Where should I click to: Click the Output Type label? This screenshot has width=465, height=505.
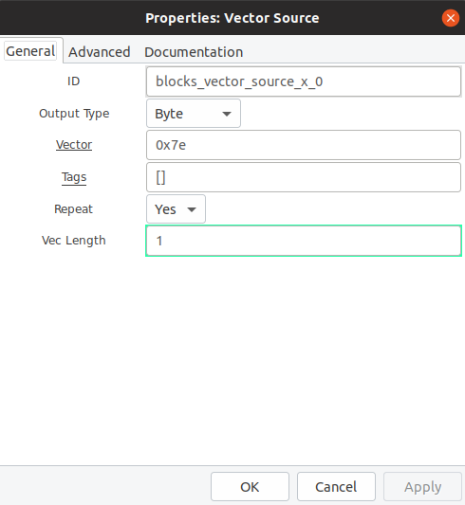point(74,114)
